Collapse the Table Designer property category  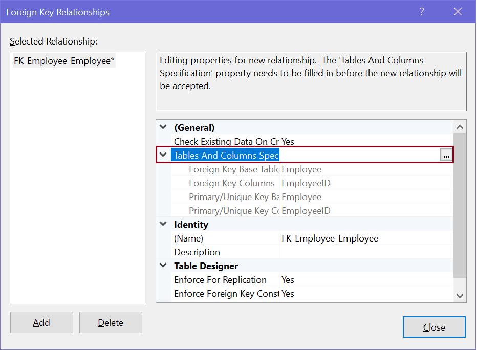tap(162, 266)
